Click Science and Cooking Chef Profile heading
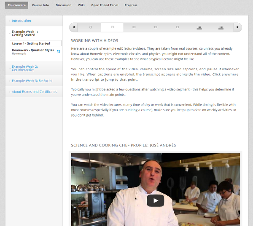253x226 pixels. tap(124, 145)
